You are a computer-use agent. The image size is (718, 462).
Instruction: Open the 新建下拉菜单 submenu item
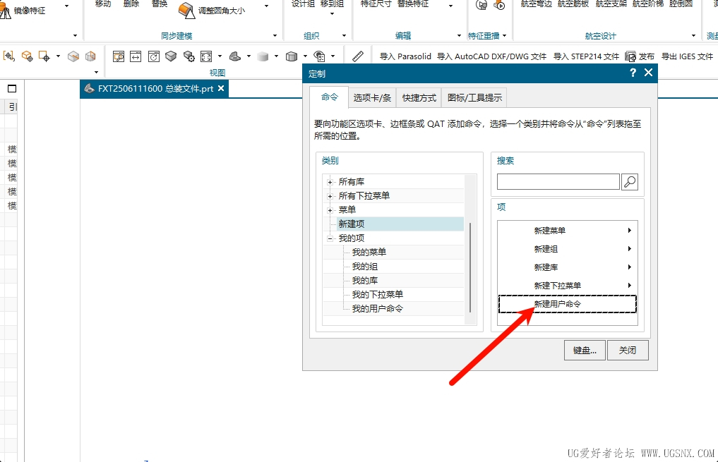(x=568, y=286)
